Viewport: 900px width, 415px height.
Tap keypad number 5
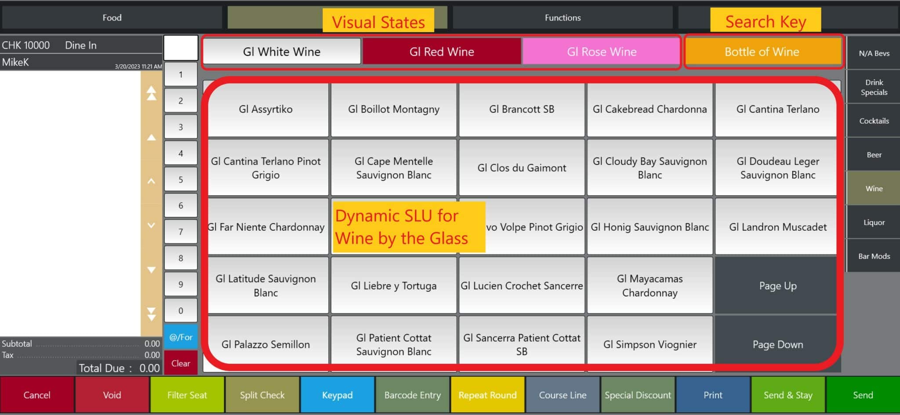tap(181, 179)
